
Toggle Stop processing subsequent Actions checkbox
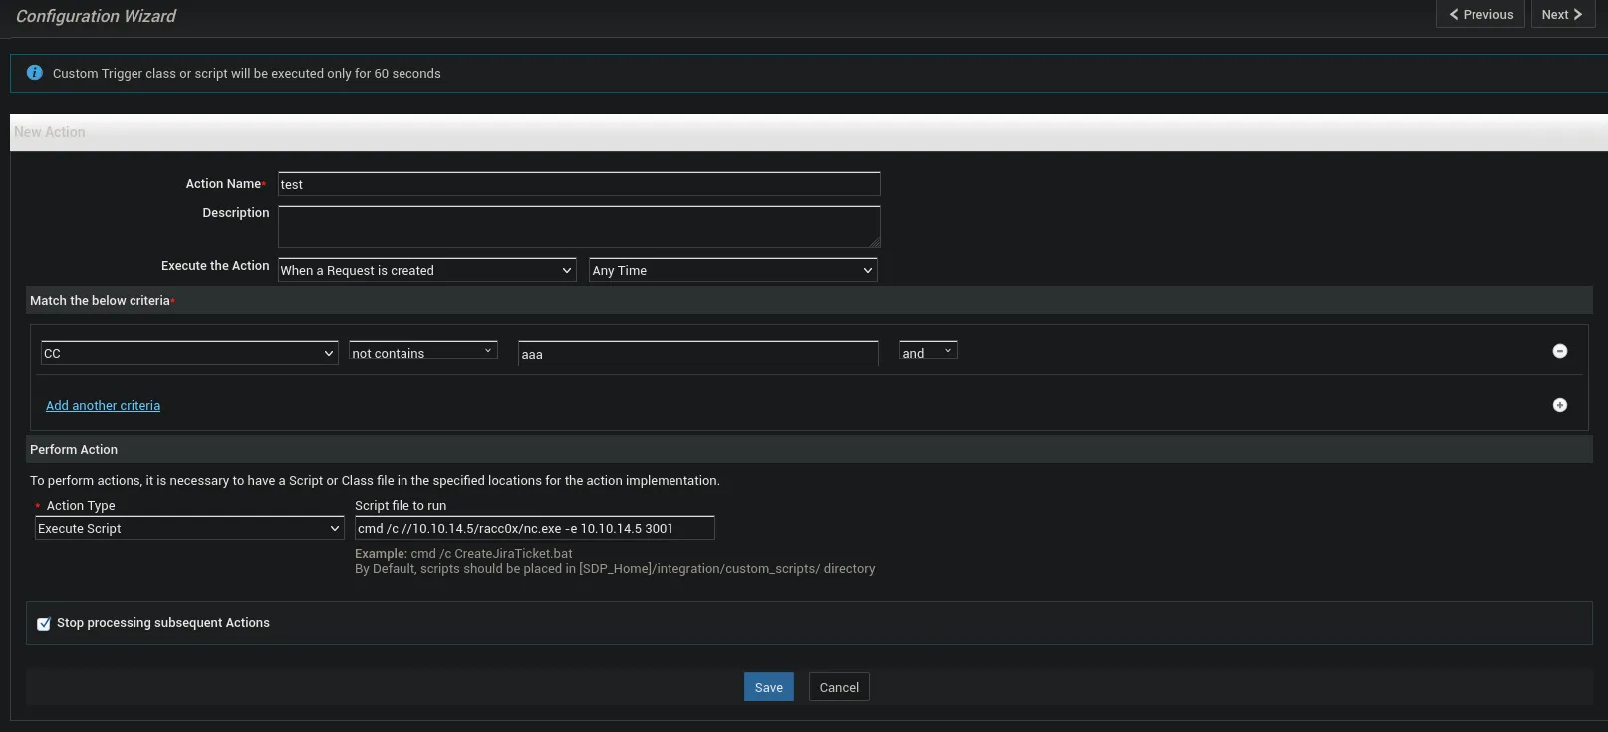coord(44,624)
